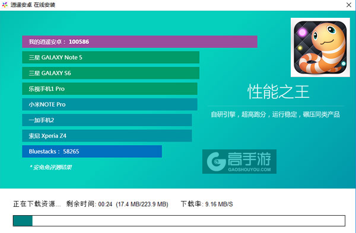Select the 索尼 Xperia Z4 bar
This screenshot has height=233, width=356.
click(x=107, y=136)
